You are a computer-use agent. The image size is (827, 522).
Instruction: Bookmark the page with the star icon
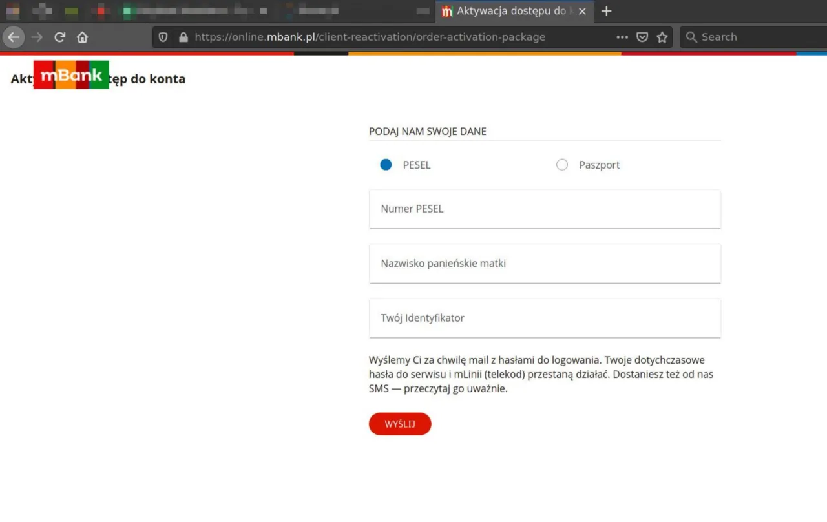(x=662, y=37)
